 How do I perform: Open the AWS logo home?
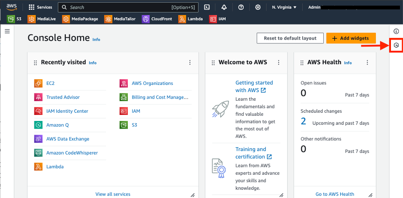(12, 7)
